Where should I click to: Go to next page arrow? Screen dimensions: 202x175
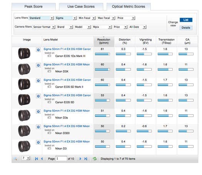pyautogui.click(x=80, y=158)
